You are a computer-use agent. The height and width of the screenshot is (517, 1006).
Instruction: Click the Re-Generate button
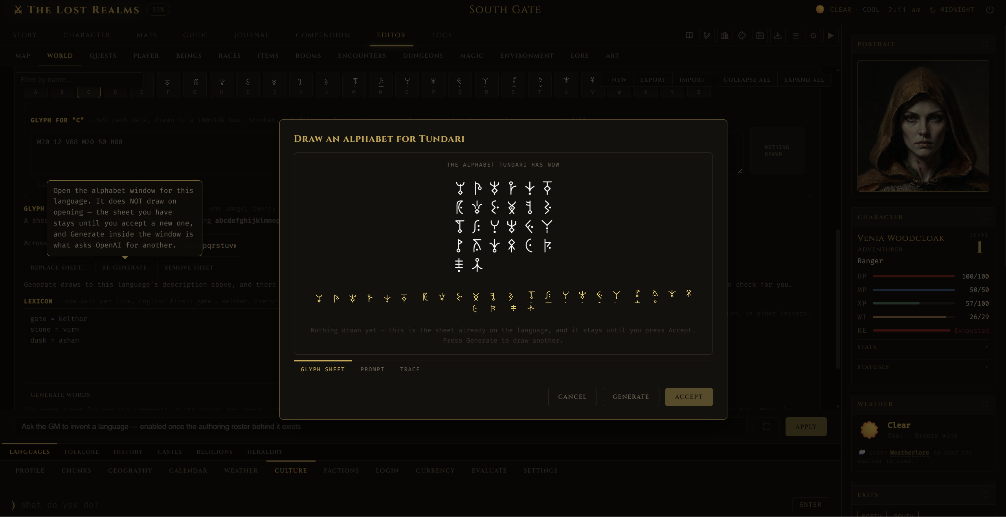[x=125, y=268]
